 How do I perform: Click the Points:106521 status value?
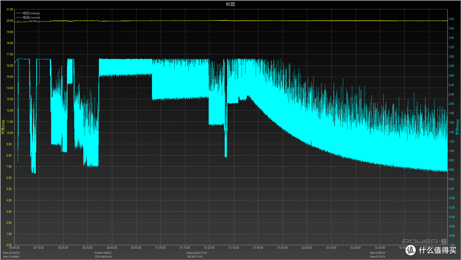coord(103,253)
